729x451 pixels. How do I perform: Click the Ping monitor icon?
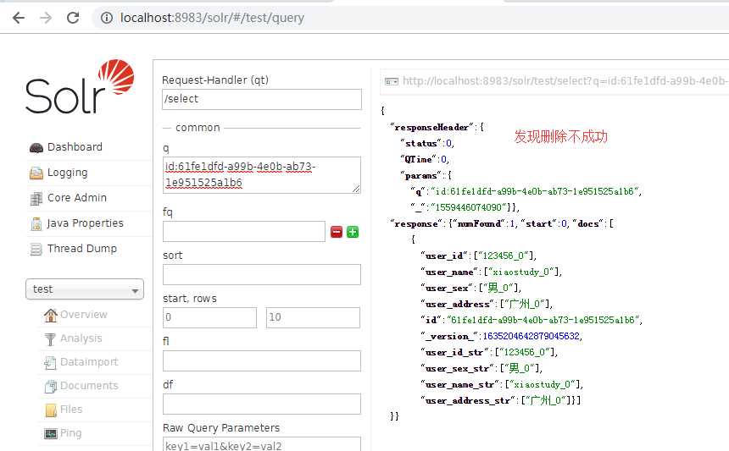51,434
